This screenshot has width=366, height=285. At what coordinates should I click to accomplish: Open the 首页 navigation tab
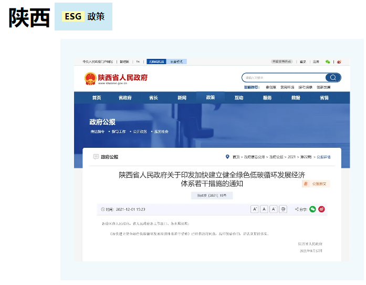tap(97, 98)
